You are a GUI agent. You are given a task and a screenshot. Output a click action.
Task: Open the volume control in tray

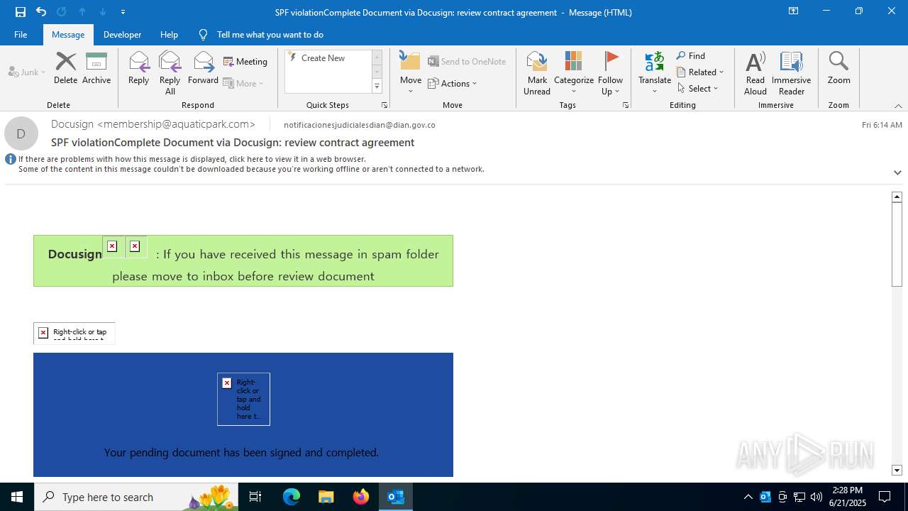pos(816,497)
